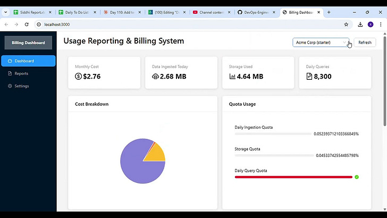Click the Cost Breakdown card title
387x218 pixels.
click(92, 104)
